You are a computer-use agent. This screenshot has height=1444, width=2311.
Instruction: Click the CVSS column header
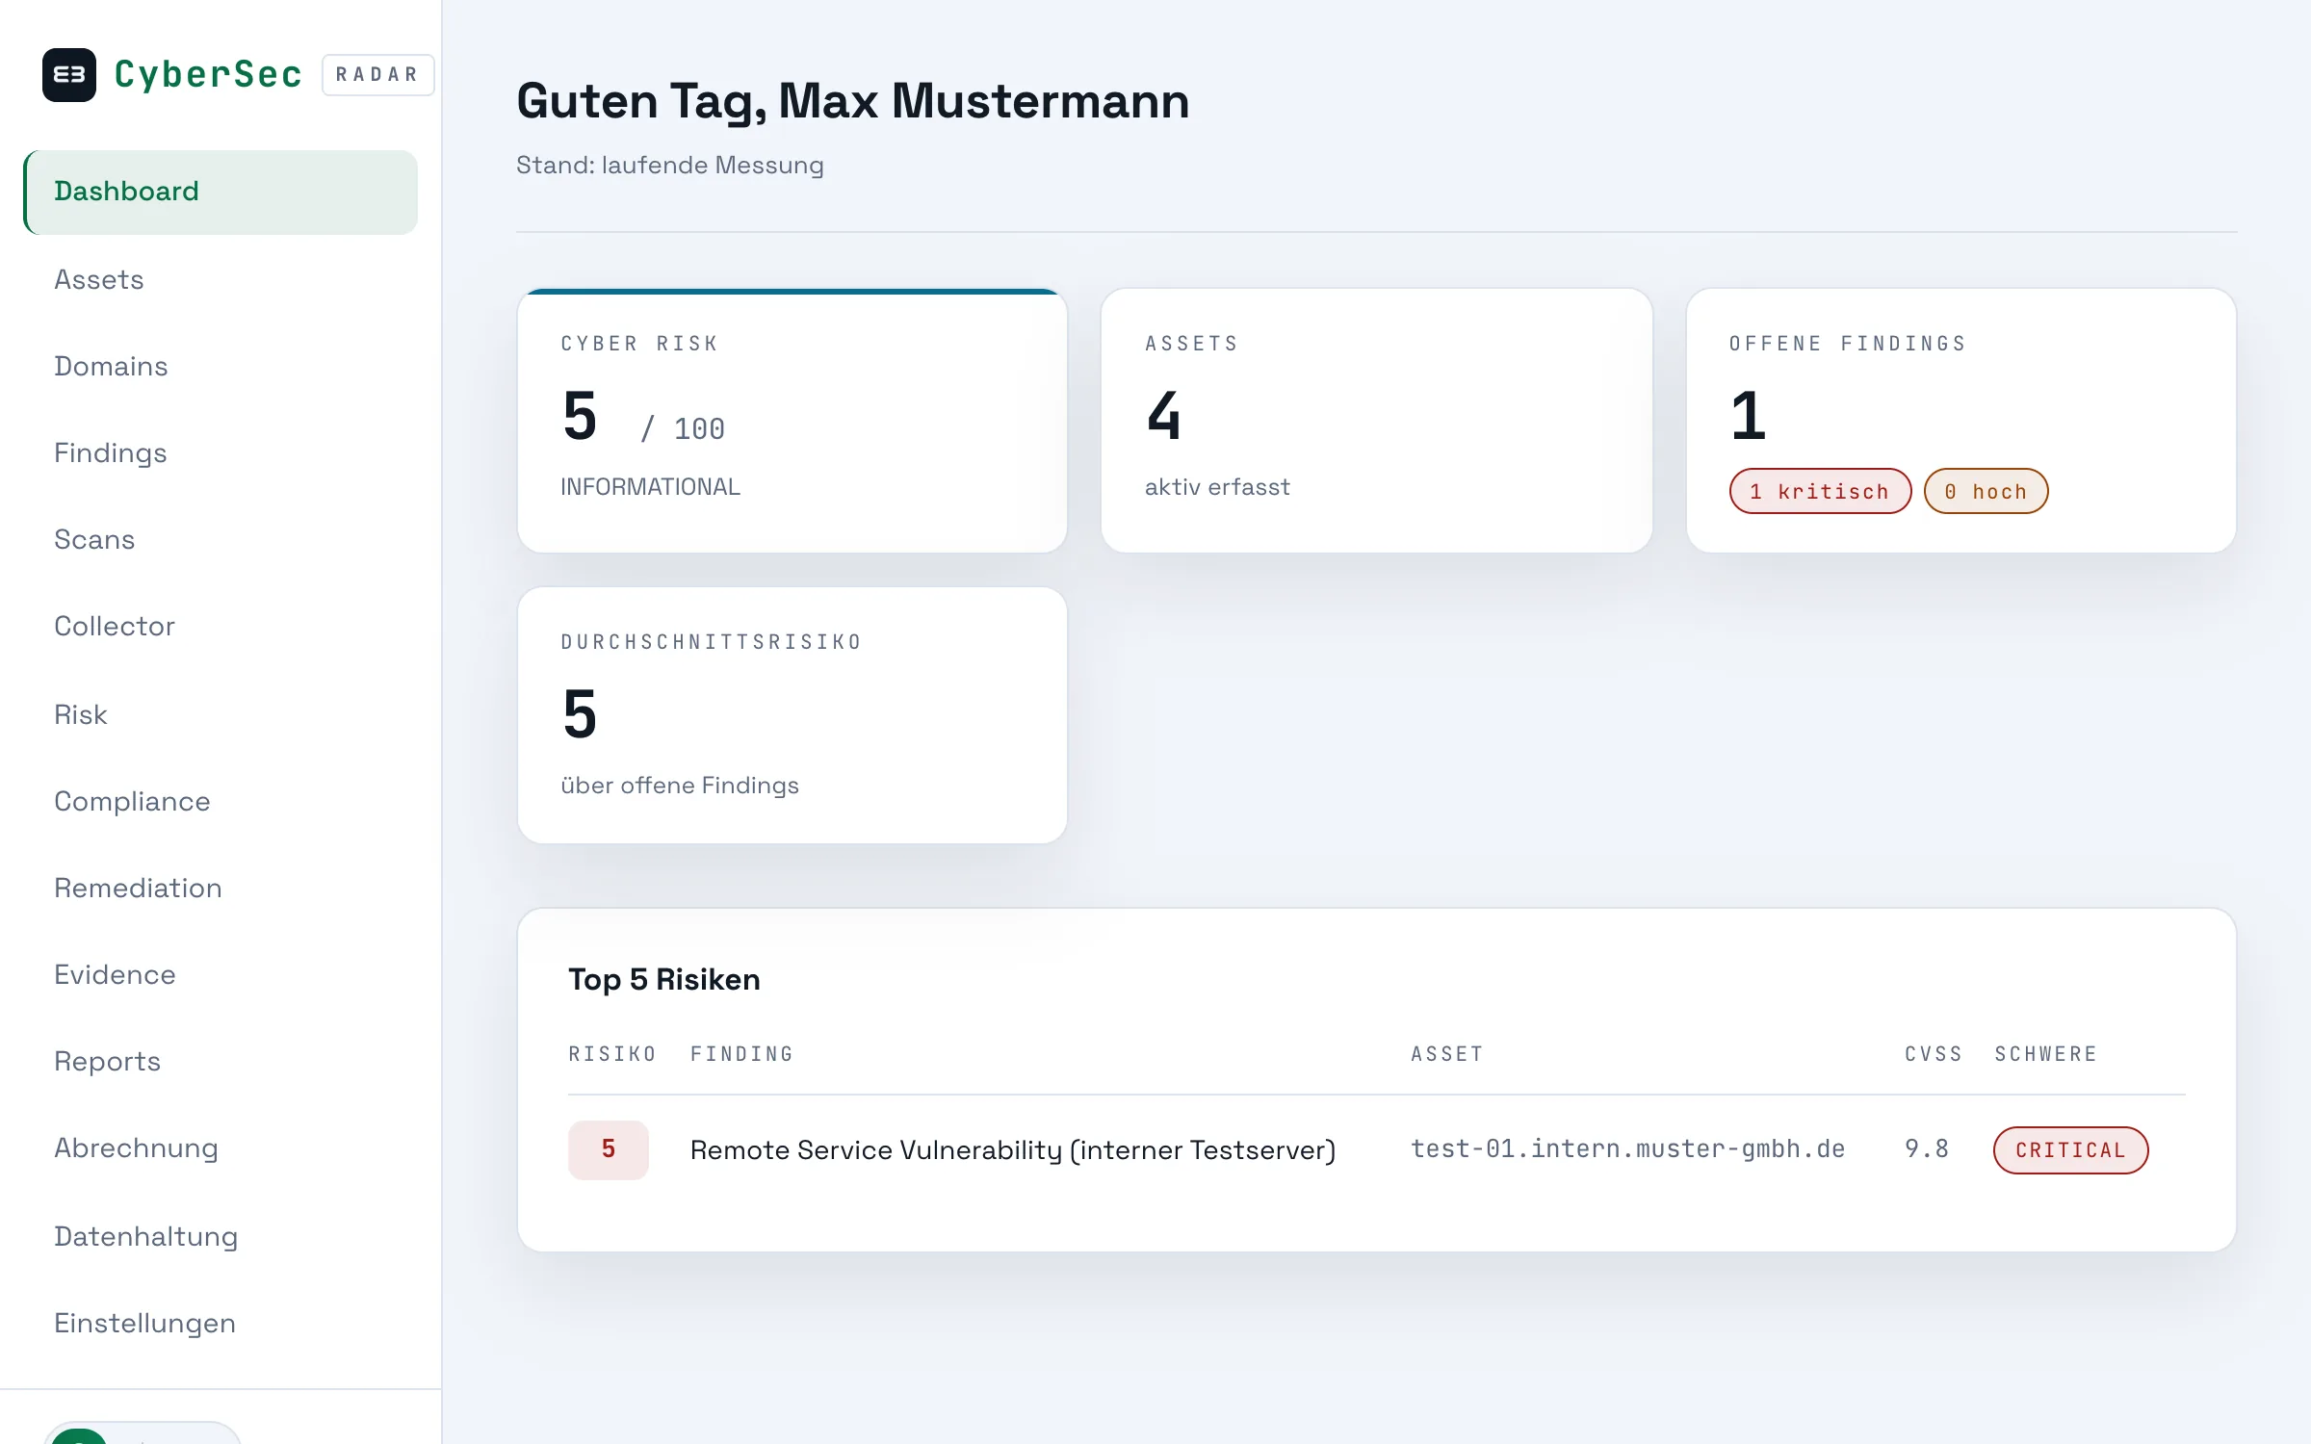point(1934,1054)
